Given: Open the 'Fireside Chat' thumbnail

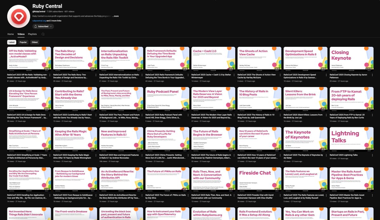Looking at the screenshot, I should [259, 179].
